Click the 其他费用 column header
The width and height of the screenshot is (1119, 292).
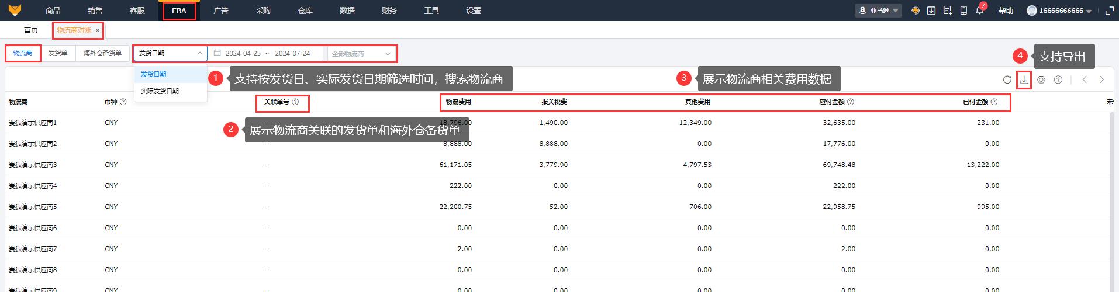pyautogui.click(x=697, y=102)
